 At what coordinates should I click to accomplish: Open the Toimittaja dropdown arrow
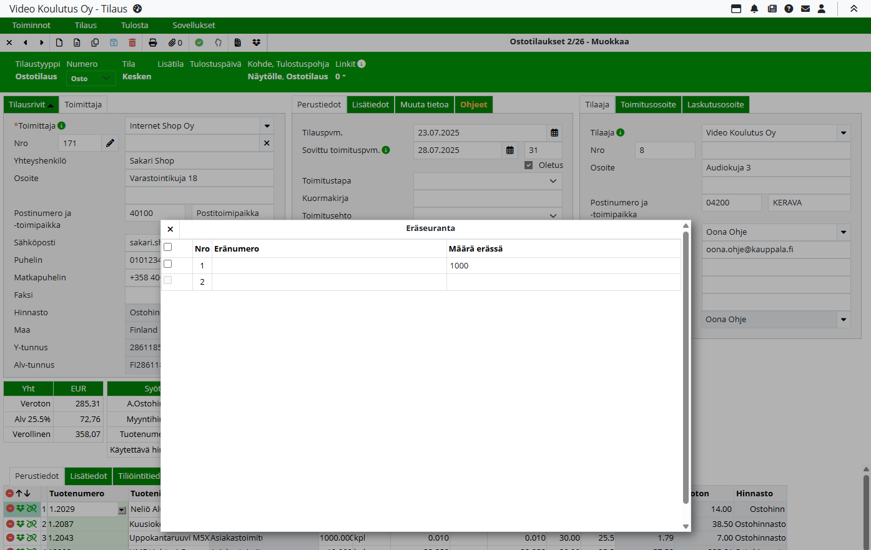267,126
